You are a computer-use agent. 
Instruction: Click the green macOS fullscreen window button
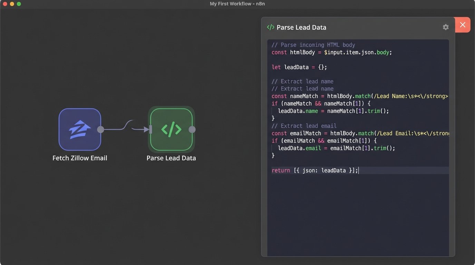[x=19, y=4]
